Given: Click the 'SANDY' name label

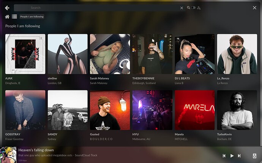Looking at the screenshot, I should (52, 134).
